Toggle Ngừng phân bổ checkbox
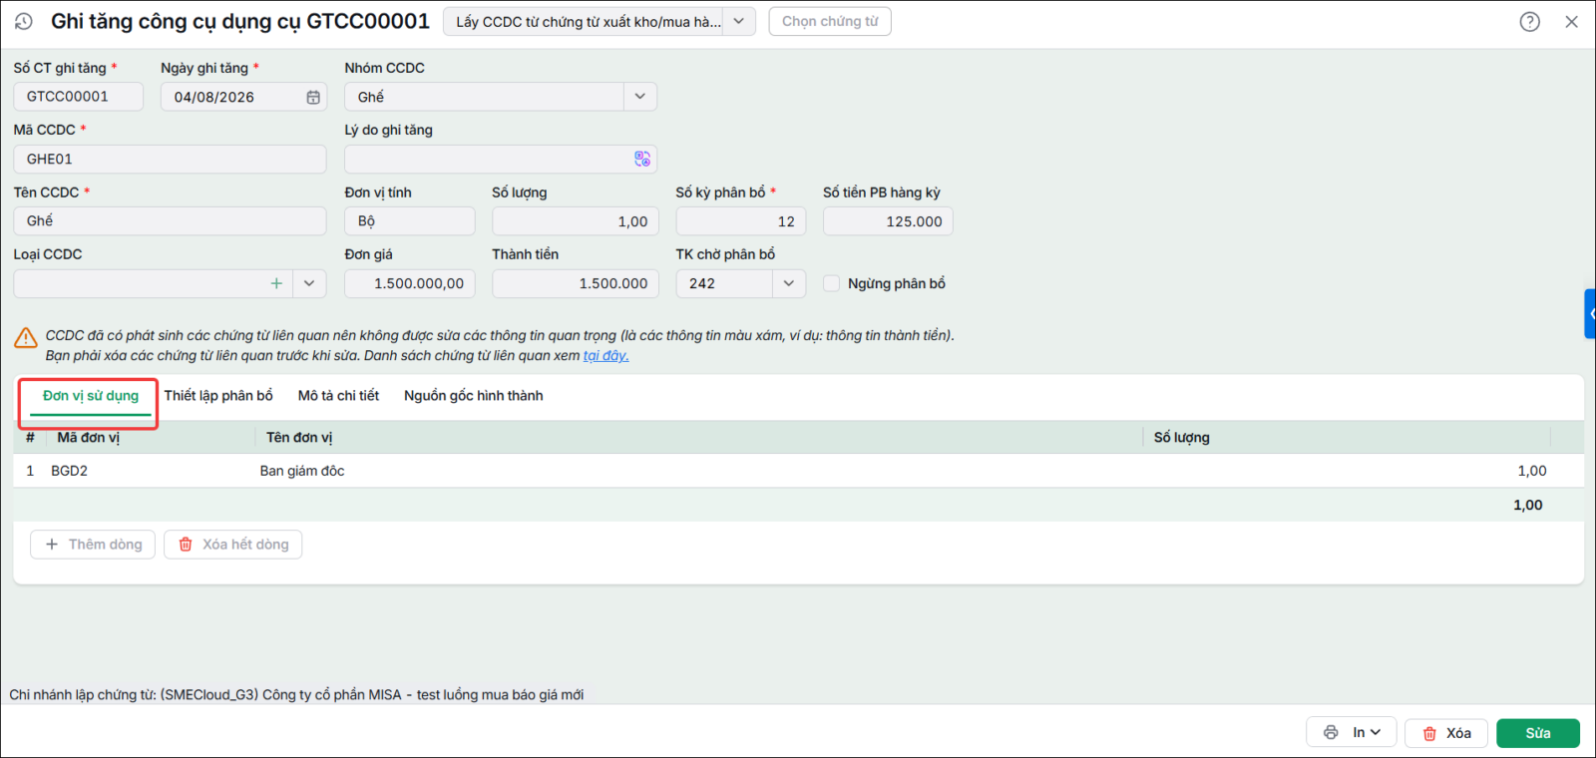 point(831,283)
